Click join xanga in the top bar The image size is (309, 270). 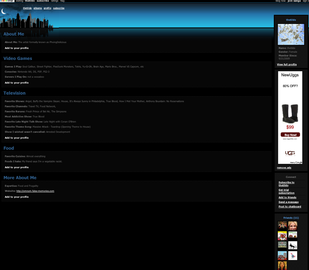point(294,1)
